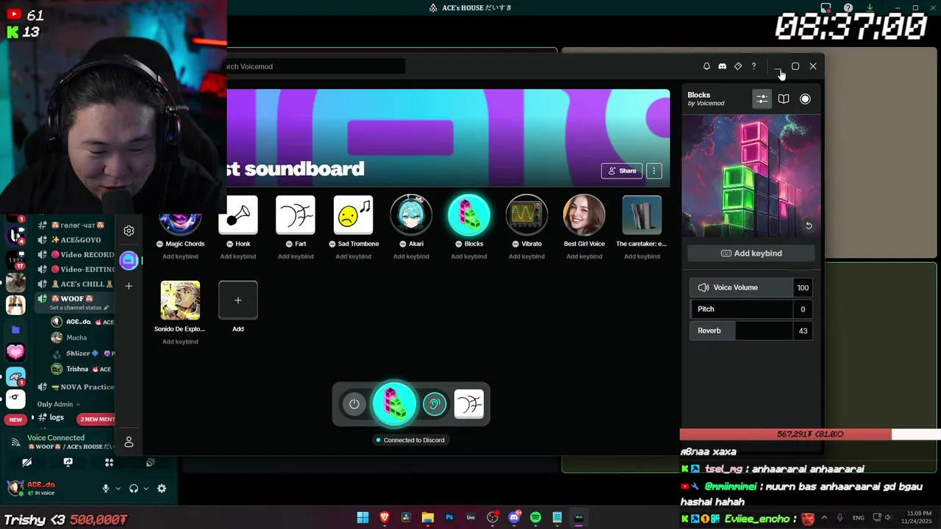Play the Sonido De Explo... sound
Screen dimensions: 941x529
point(180,300)
